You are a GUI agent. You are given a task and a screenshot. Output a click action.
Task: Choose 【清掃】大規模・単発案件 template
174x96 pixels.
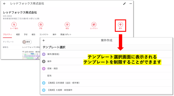(x=106, y=90)
